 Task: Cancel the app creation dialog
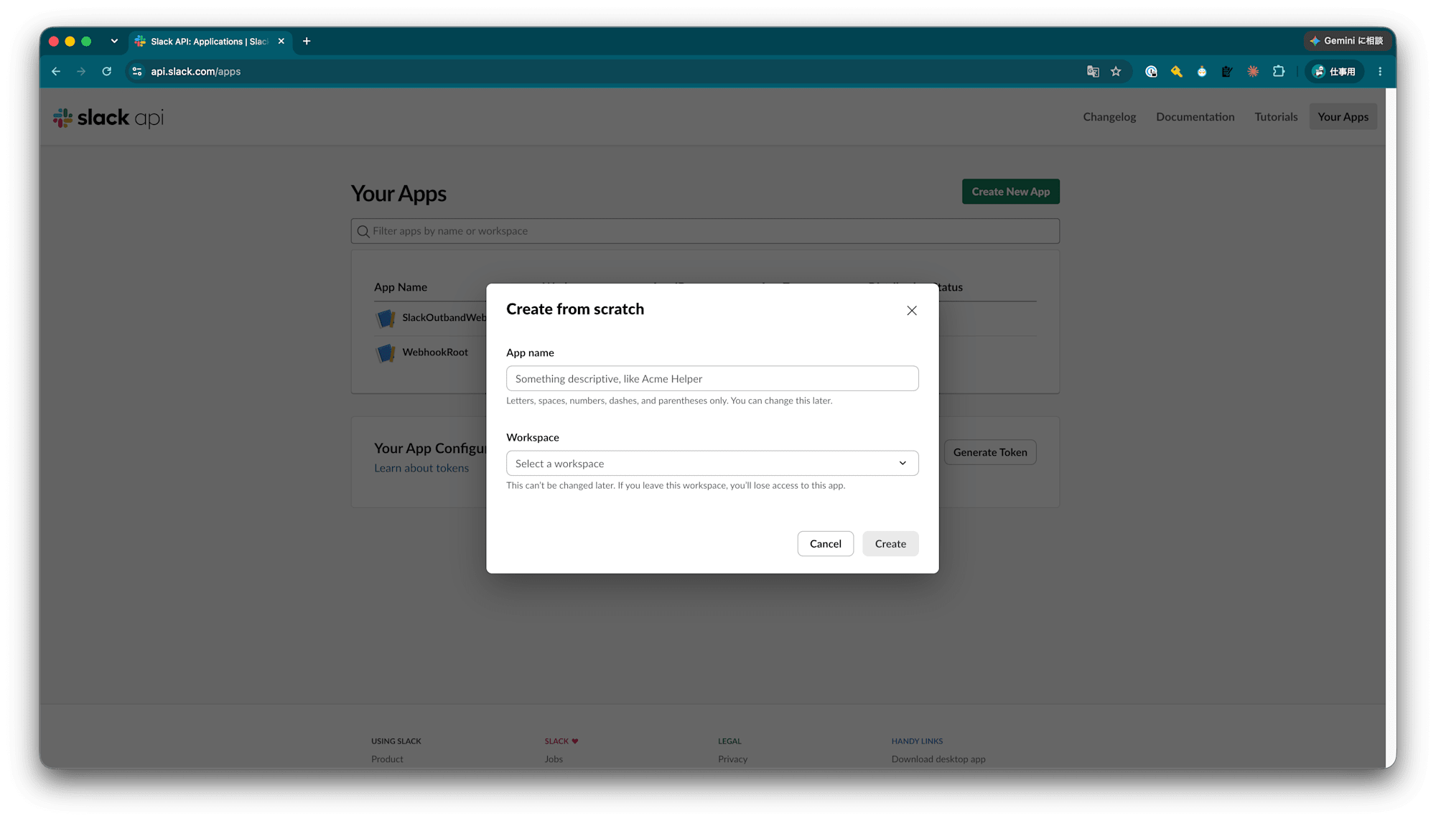[825, 543]
